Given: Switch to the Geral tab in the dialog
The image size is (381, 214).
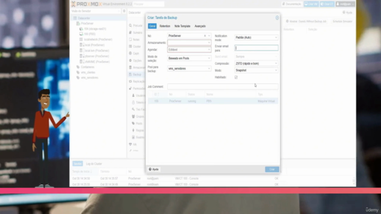Looking at the screenshot, I should 152,26.
